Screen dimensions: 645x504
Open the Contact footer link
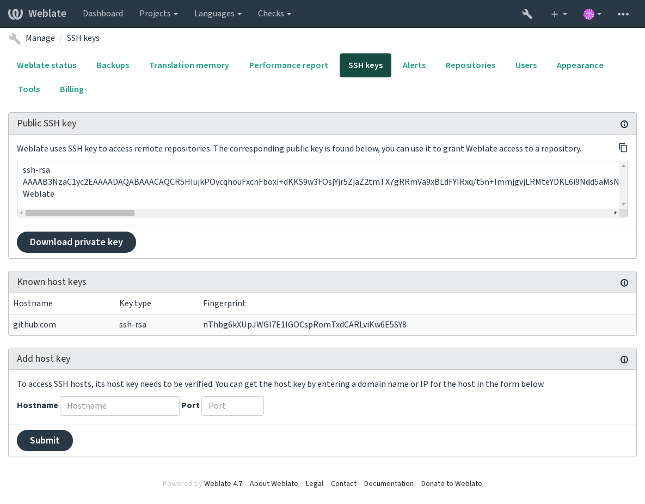[343, 483]
